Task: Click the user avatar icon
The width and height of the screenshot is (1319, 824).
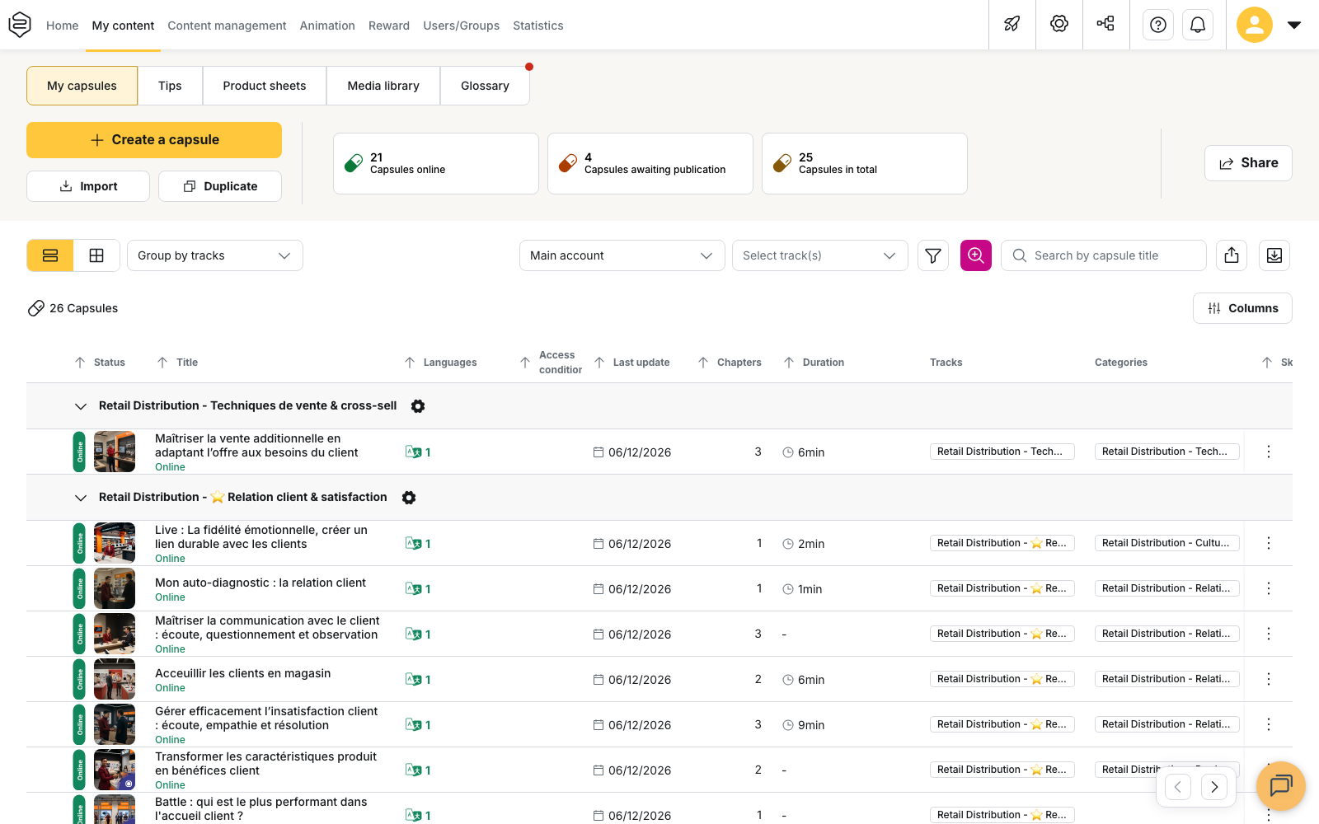Action: [1255, 25]
